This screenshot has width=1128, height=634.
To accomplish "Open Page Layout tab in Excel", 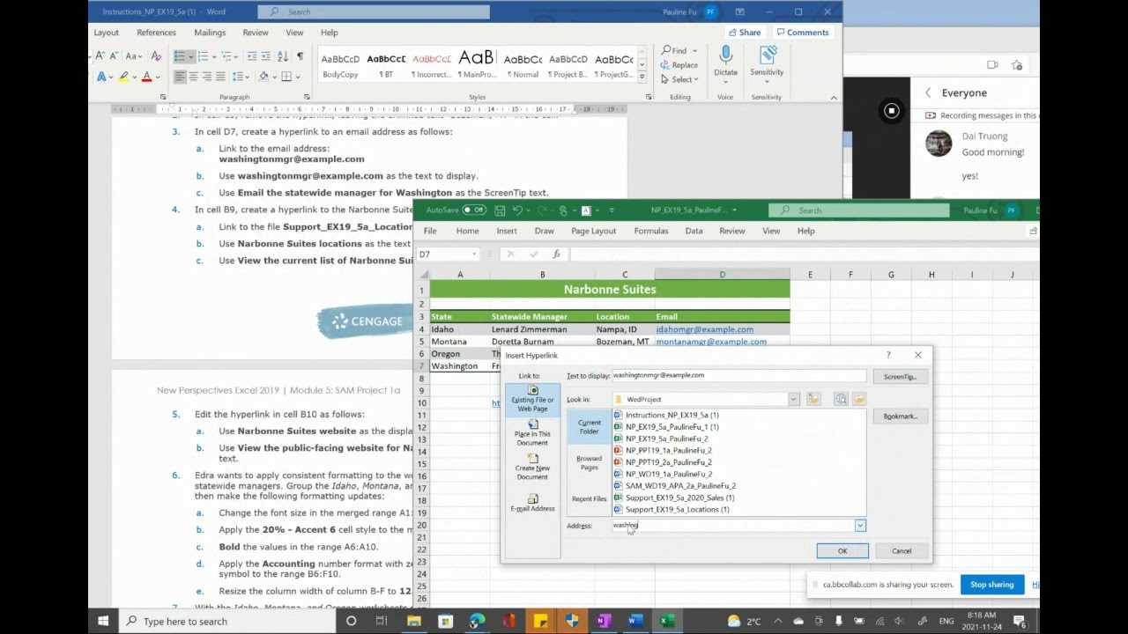I will click(x=593, y=231).
